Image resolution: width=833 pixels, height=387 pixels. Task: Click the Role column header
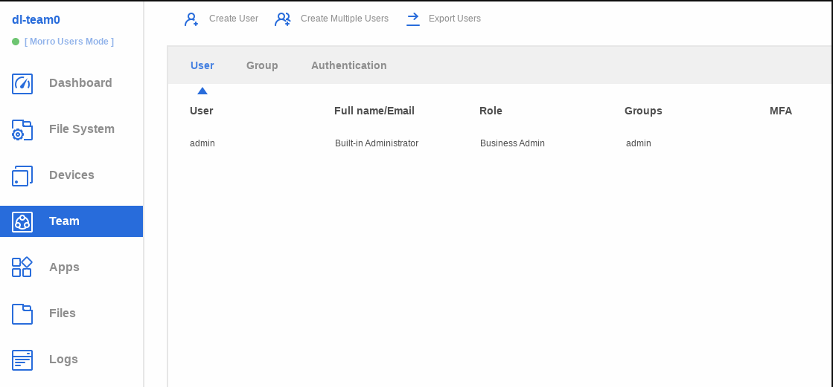tap(491, 111)
